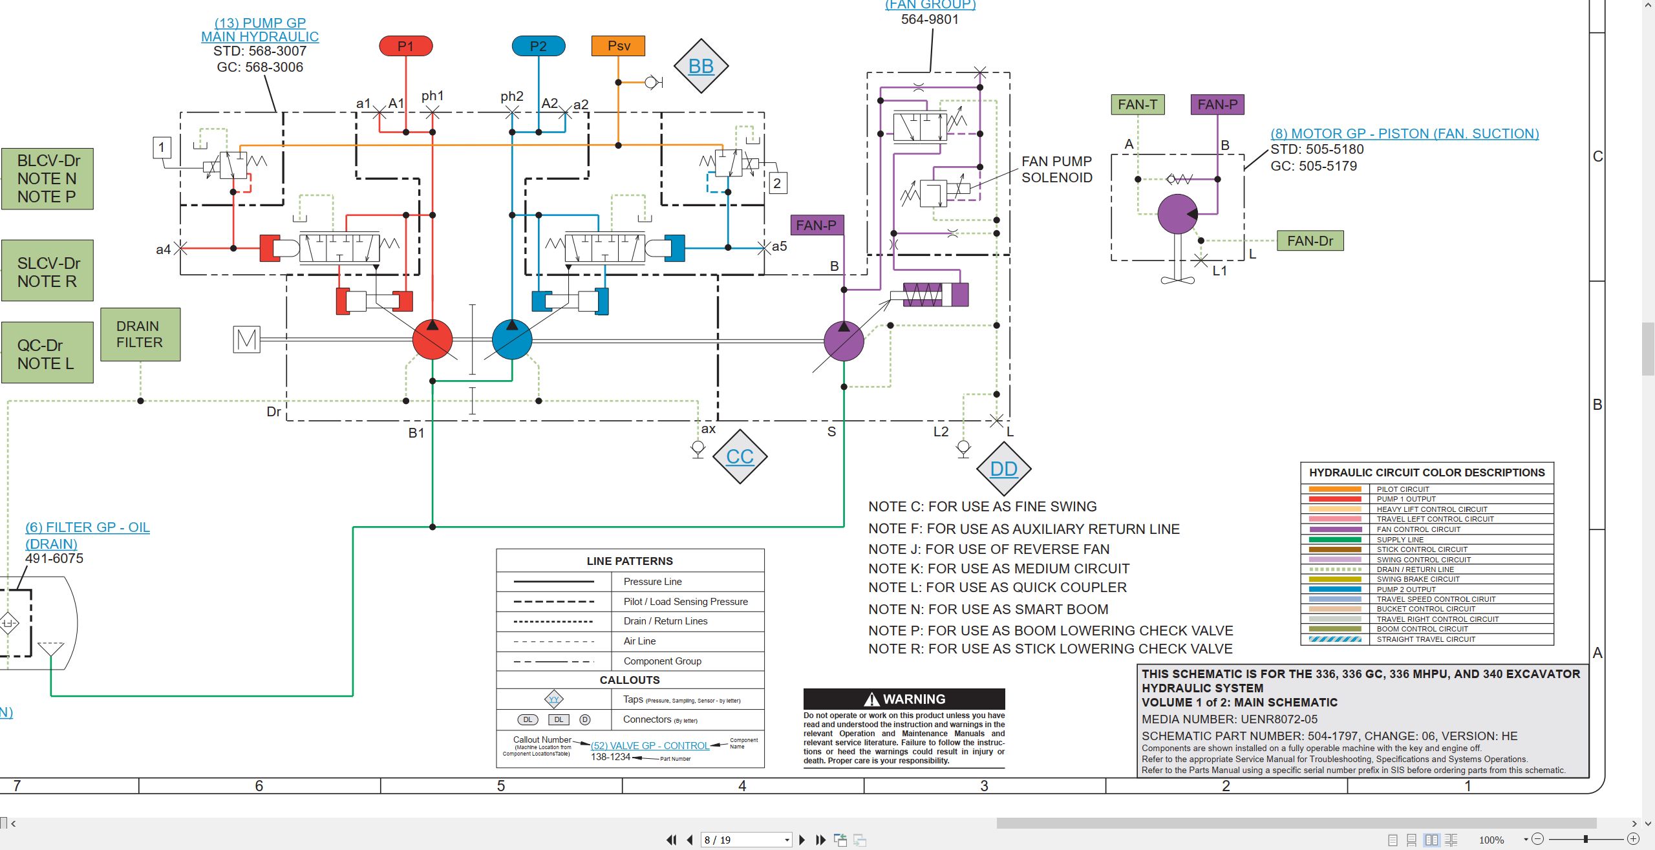Click the FAN-P label near port B
This screenshot has width=1655, height=850.
[817, 225]
